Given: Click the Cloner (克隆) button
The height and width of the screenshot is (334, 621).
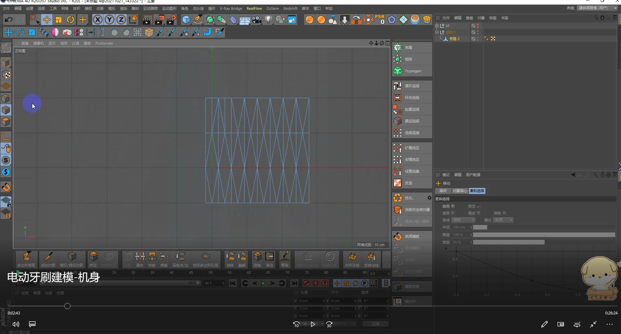Looking at the screenshot, I should 412,48.
